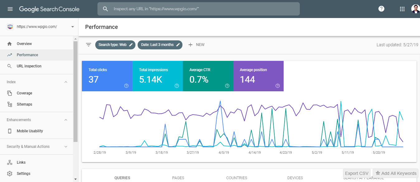Click the Sitemaps tree icon
This screenshot has width=420, height=182.
click(10, 104)
